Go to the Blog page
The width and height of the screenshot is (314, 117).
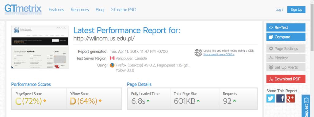[x=100, y=10]
